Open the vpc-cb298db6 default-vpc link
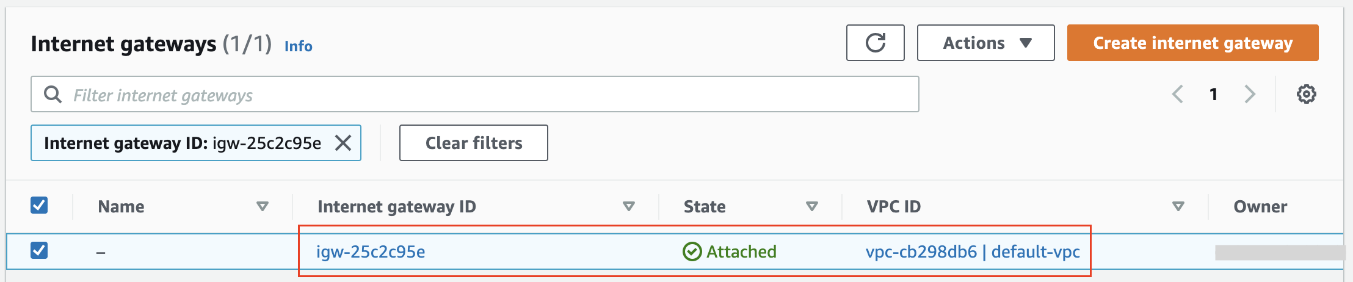 973,251
